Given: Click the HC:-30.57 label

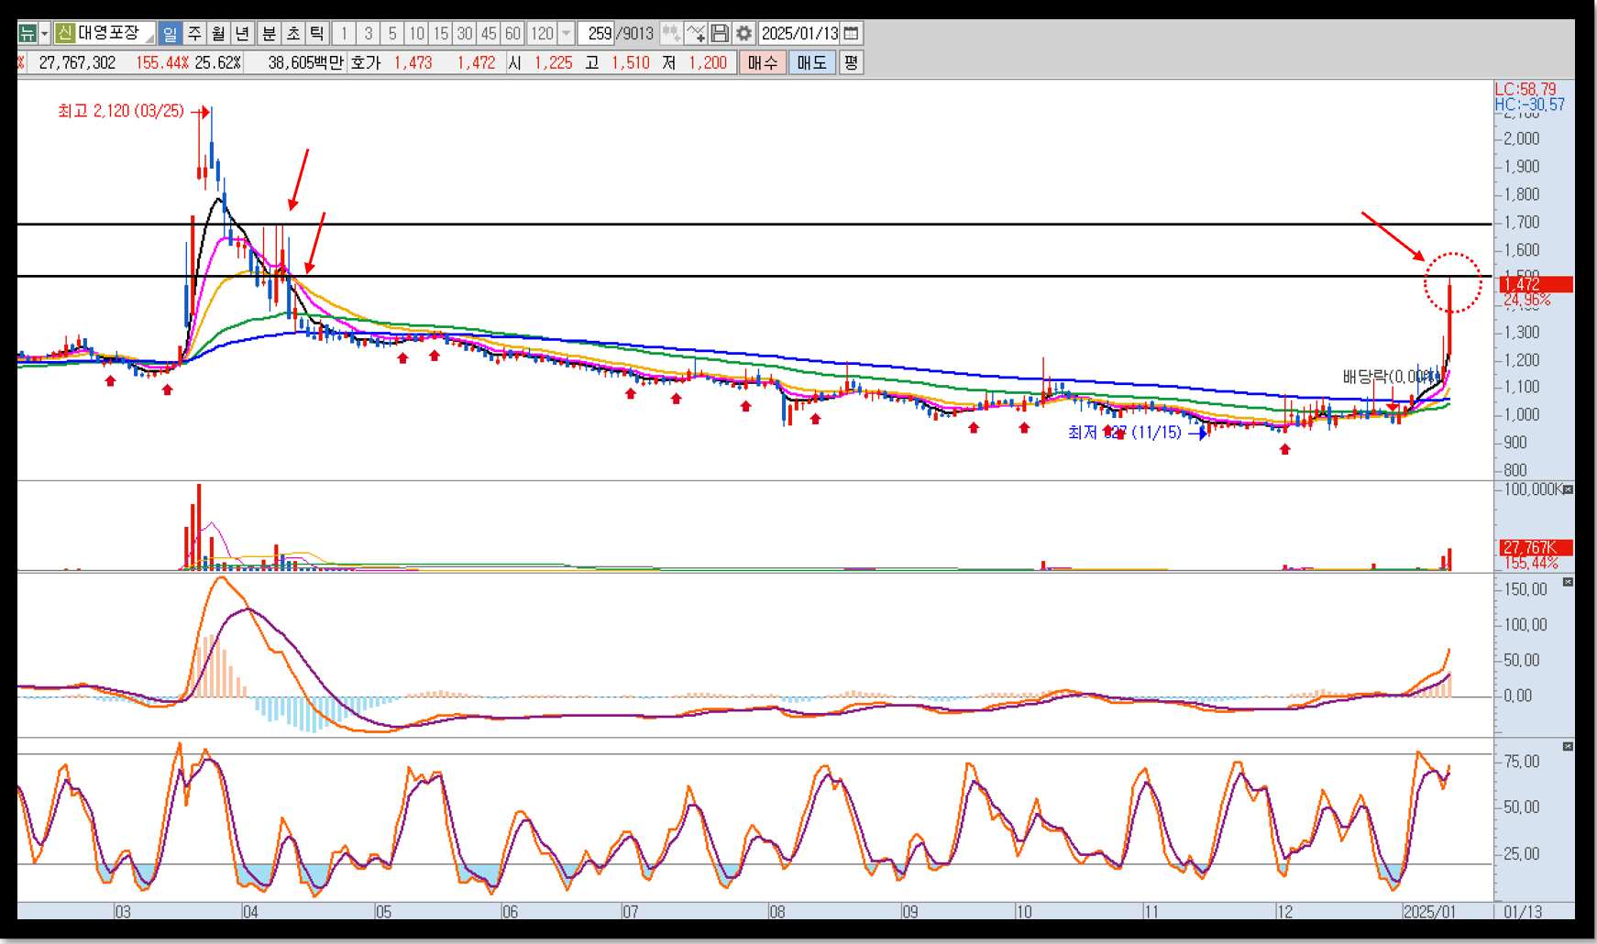Looking at the screenshot, I should tap(1529, 104).
